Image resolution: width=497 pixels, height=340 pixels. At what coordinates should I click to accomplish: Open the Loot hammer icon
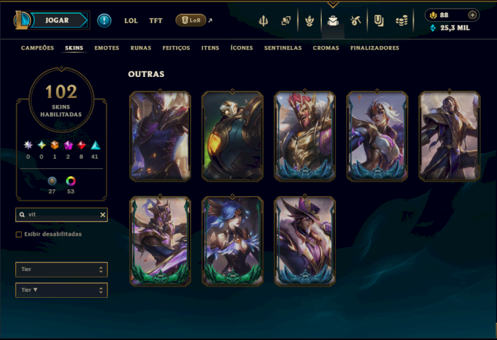(355, 21)
